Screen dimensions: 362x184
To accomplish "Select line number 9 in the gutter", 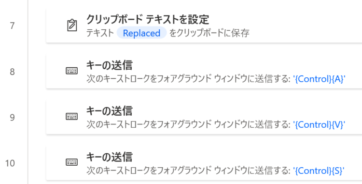I will click(12, 117).
